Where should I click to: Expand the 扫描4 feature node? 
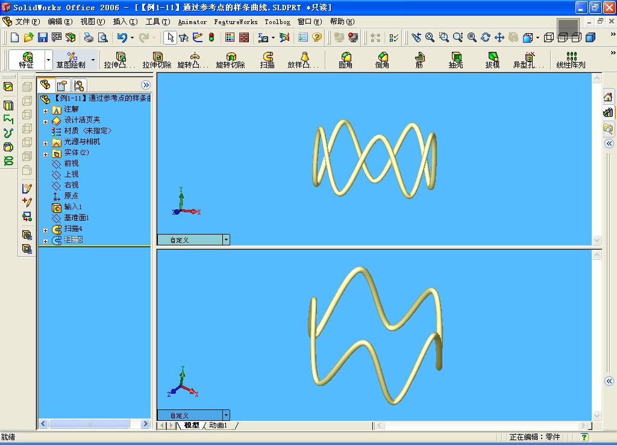click(46, 231)
